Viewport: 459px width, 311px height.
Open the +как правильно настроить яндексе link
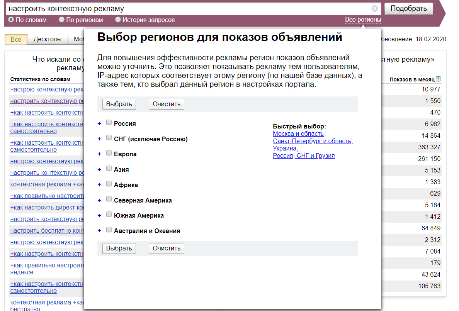pos(47,269)
